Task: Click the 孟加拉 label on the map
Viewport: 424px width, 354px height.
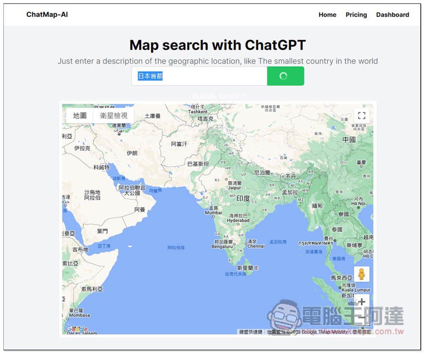Action: 290,192
